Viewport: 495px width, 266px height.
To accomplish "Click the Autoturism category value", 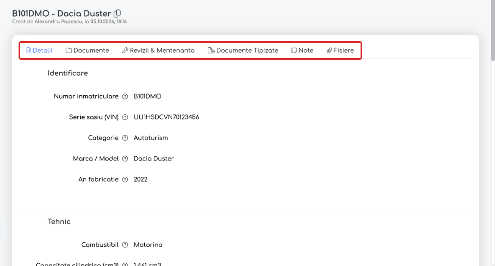I will tap(151, 138).
